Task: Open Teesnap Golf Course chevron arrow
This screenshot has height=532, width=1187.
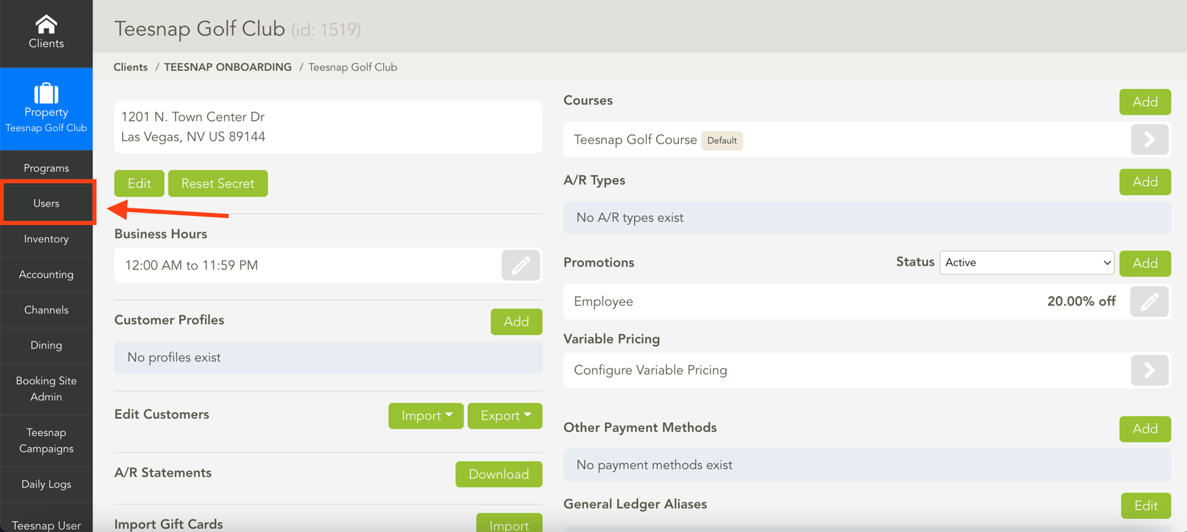Action: (1149, 139)
